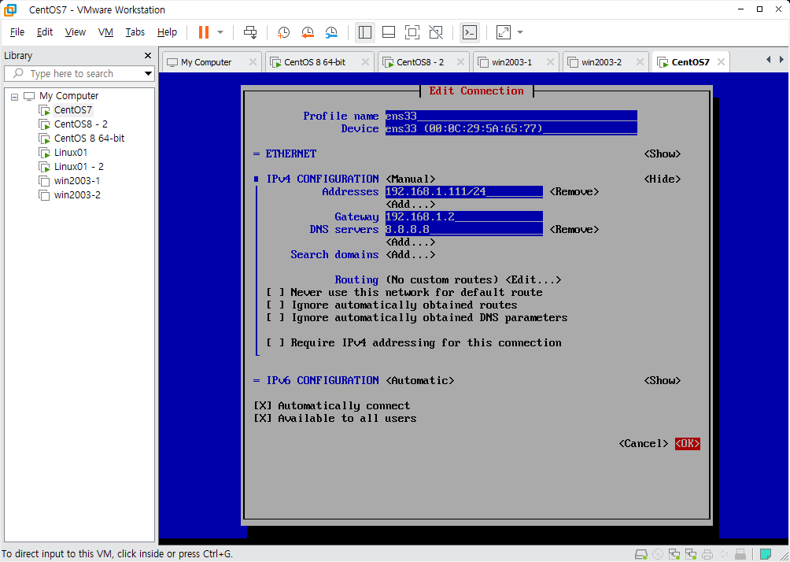Remove the 8.8.8.8 DNS server
The width and height of the screenshot is (790, 562).
(x=574, y=229)
